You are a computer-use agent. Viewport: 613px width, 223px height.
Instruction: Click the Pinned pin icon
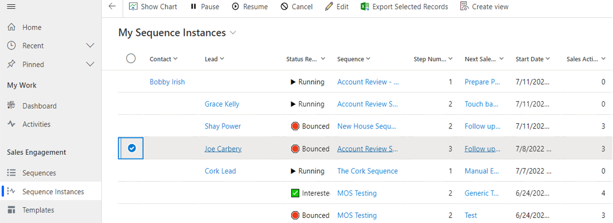tap(12, 64)
